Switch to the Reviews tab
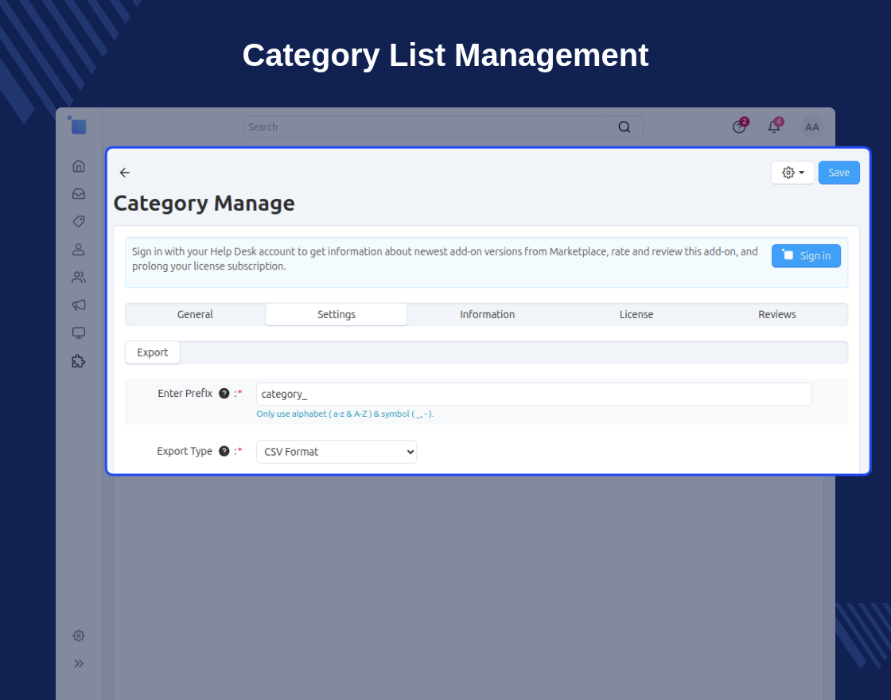This screenshot has height=700, width=891. [776, 314]
